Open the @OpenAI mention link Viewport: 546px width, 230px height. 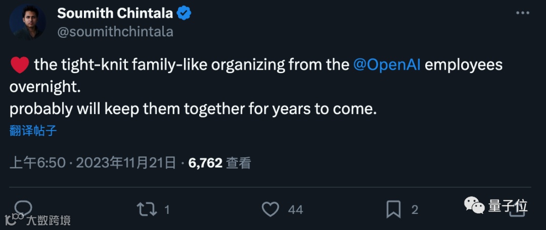point(387,65)
